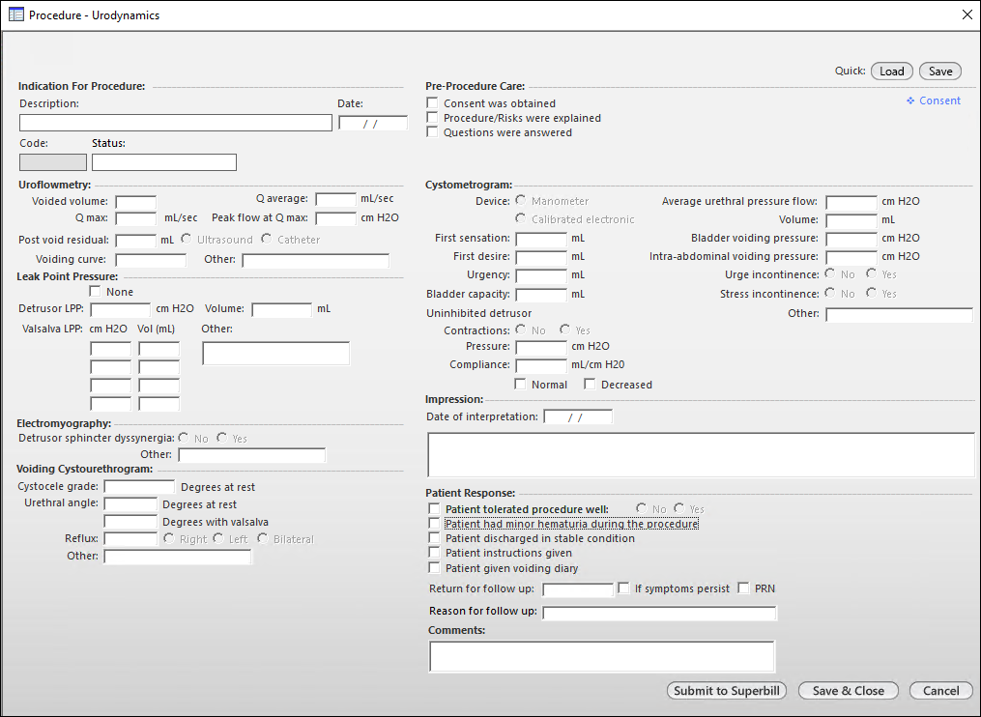Click the Impression text area
Viewport: 981px width, 717px height.
point(701,455)
